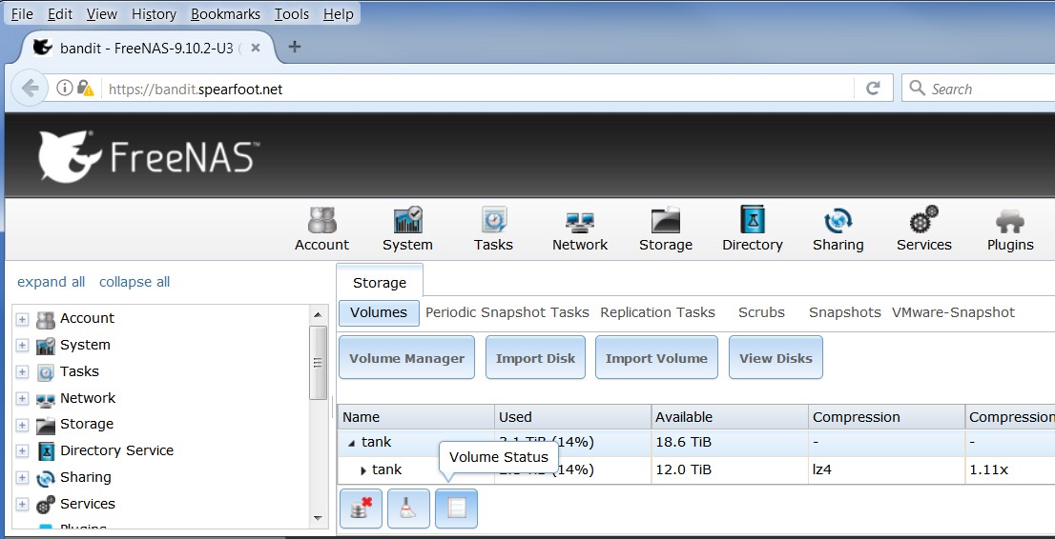Click the Used column header

tap(572, 417)
